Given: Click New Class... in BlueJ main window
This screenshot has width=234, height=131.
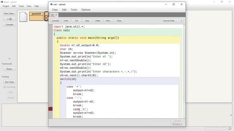Looking at the screenshot, I should 9,13.
